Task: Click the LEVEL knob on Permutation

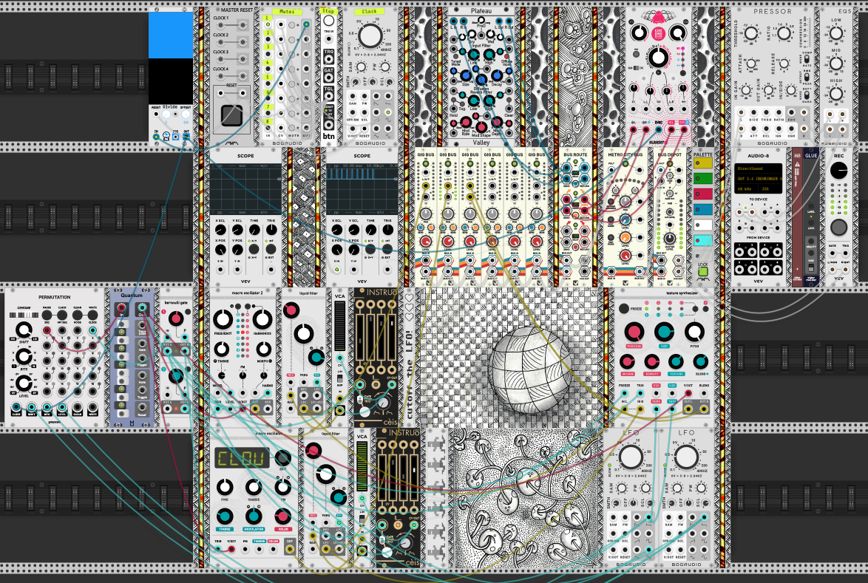Action: click(23, 383)
